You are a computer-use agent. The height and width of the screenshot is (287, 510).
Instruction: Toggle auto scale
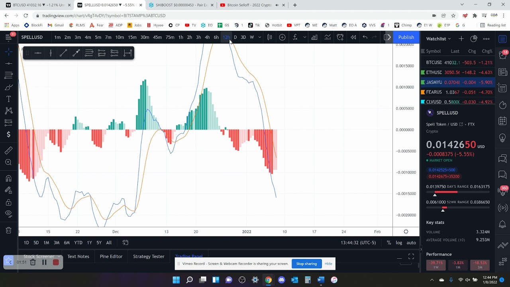(411, 242)
